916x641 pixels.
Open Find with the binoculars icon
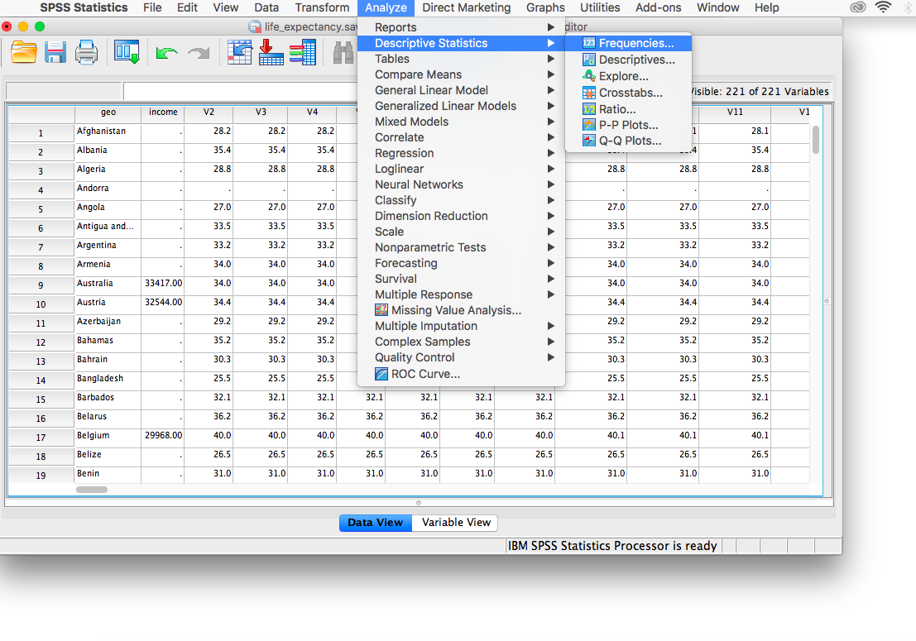pos(343,53)
